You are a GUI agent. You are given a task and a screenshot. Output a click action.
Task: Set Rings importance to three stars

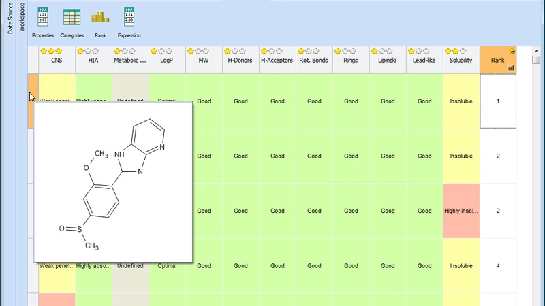click(352, 52)
